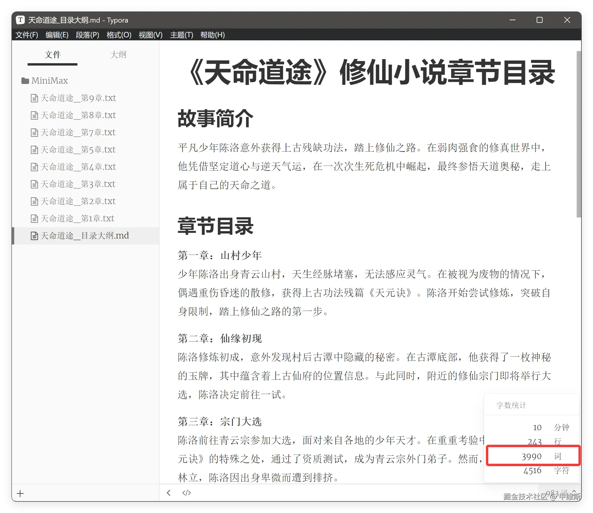Switch to the 大纲 sidebar tab
Image resolution: width=593 pixels, height=513 pixels.
point(118,55)
